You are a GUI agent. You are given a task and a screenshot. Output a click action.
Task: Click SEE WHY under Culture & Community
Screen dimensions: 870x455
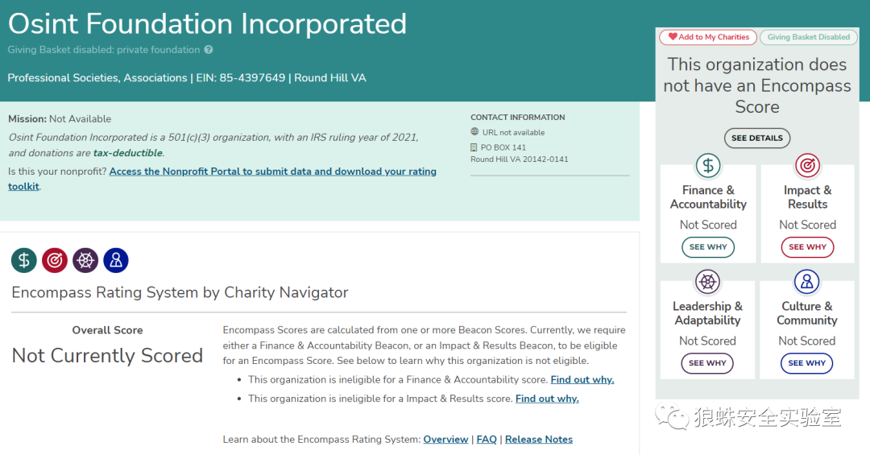pyautogui.click(x=806, y=363)
